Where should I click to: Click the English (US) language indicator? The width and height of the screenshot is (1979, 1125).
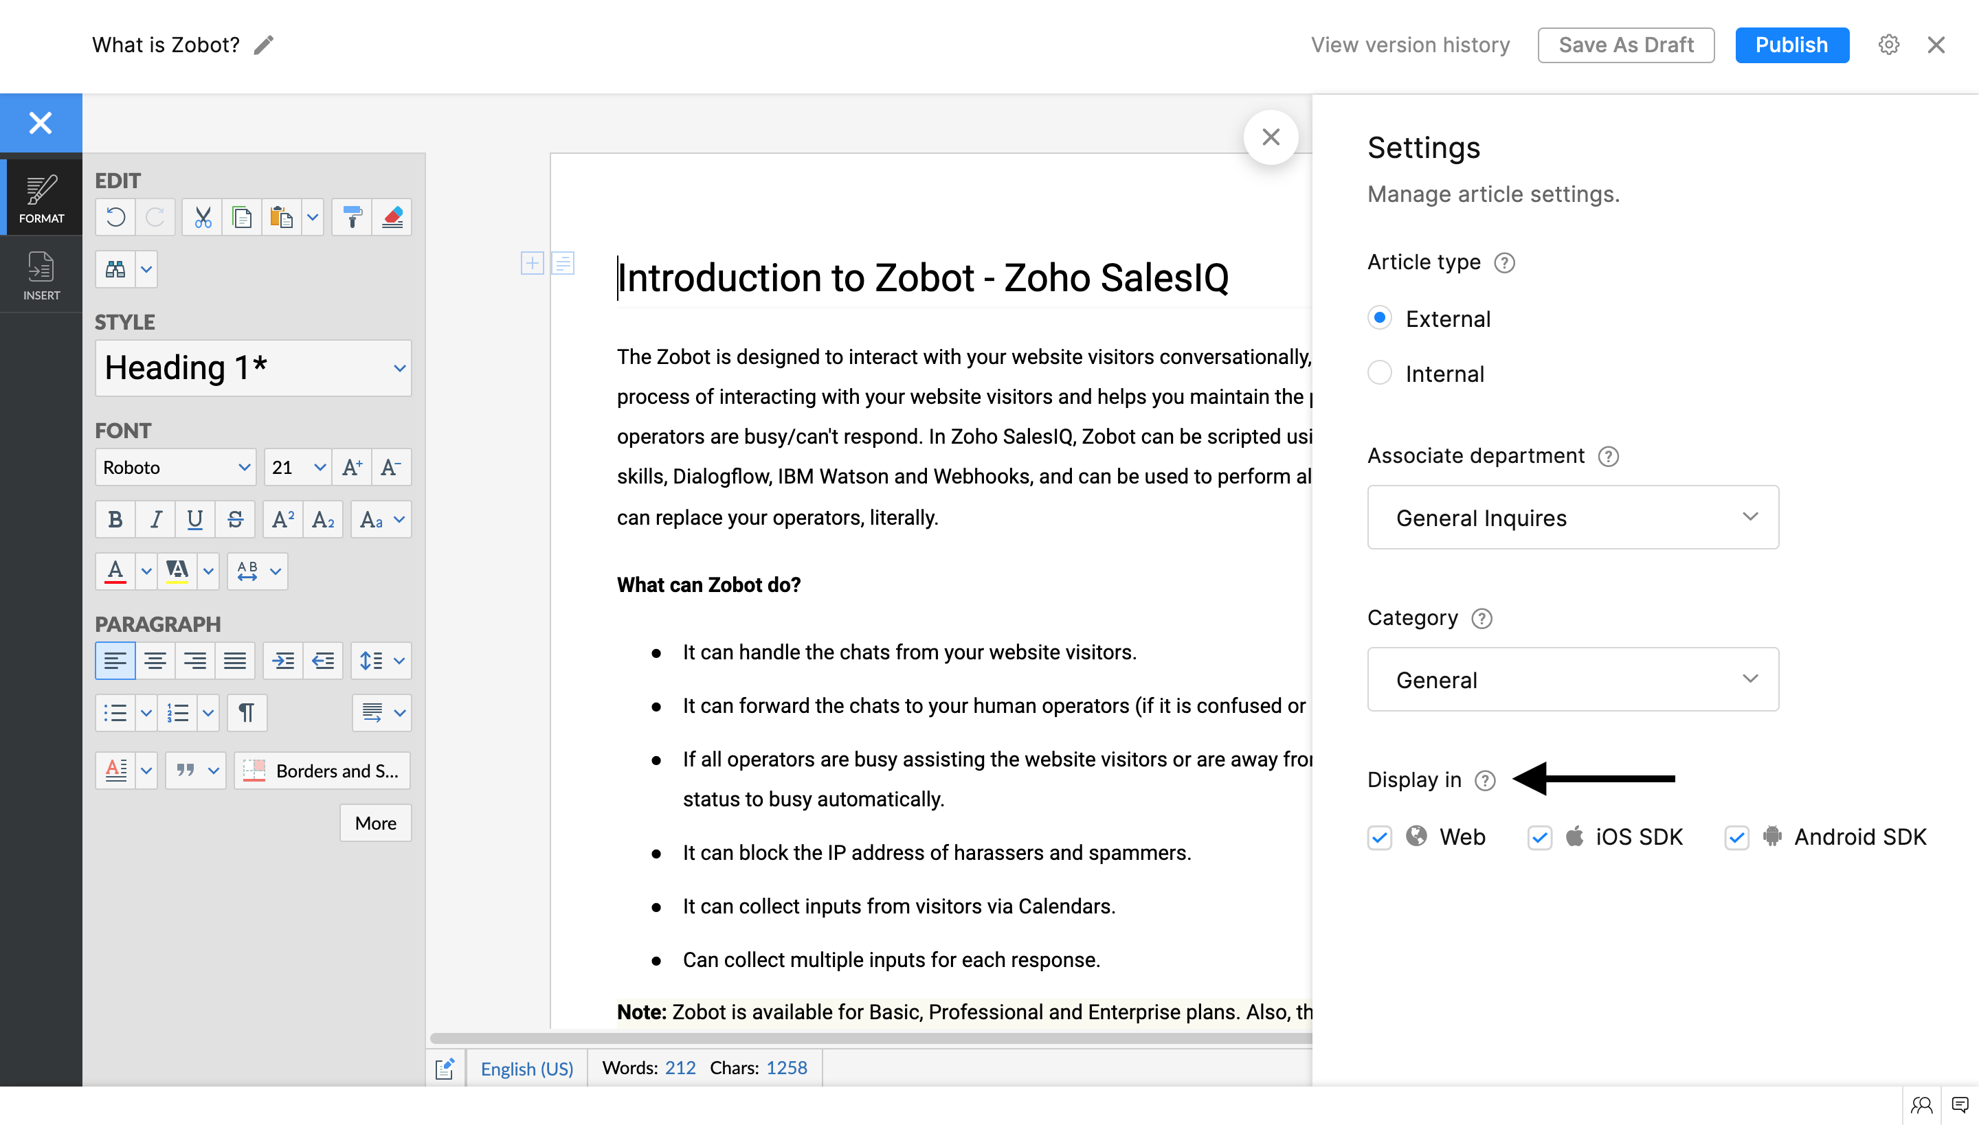[526, 1068]
